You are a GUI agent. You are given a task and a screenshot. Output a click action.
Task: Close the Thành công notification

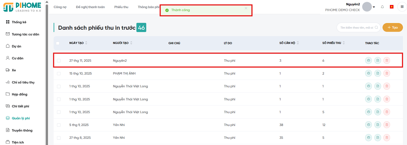pyautogui.click(x=246, y=8)
